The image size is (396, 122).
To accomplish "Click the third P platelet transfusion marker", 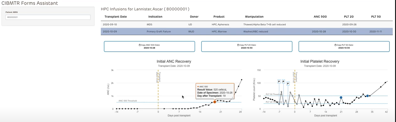I will click(288, 83).
